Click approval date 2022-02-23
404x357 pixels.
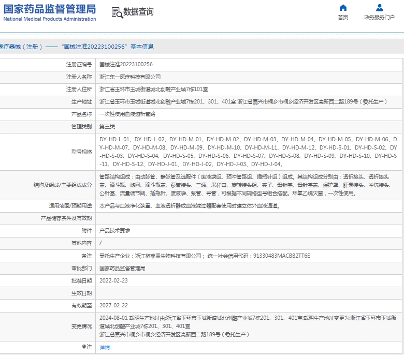[113, 280]
